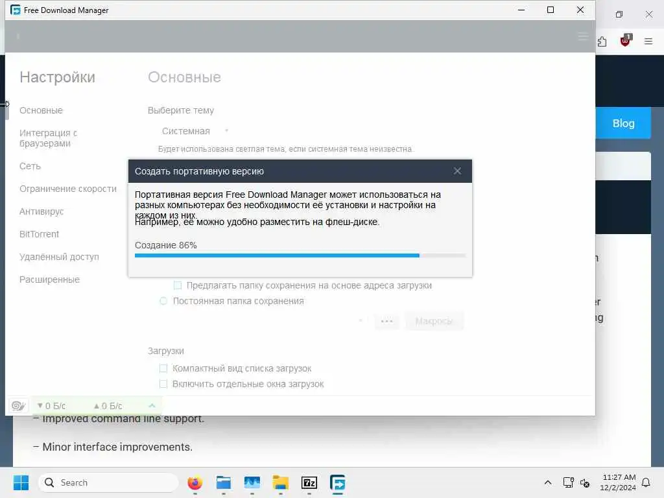
Task: Switch to Free Download Manager taskbar icon
Action: (x=337, y=482)
